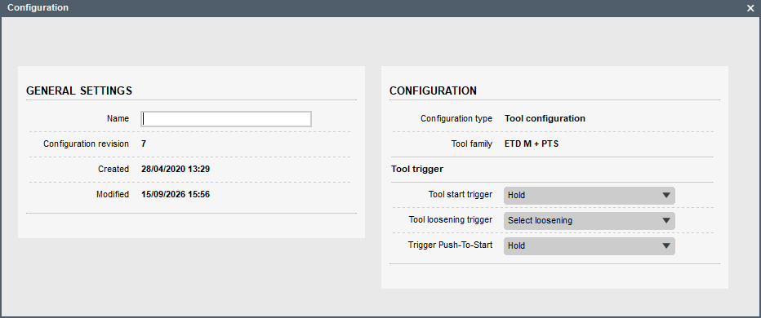The height and width of the screenshot is (318, 761).
Task: Click the Trigger Push-To-Start label
Action: [451, 245]
